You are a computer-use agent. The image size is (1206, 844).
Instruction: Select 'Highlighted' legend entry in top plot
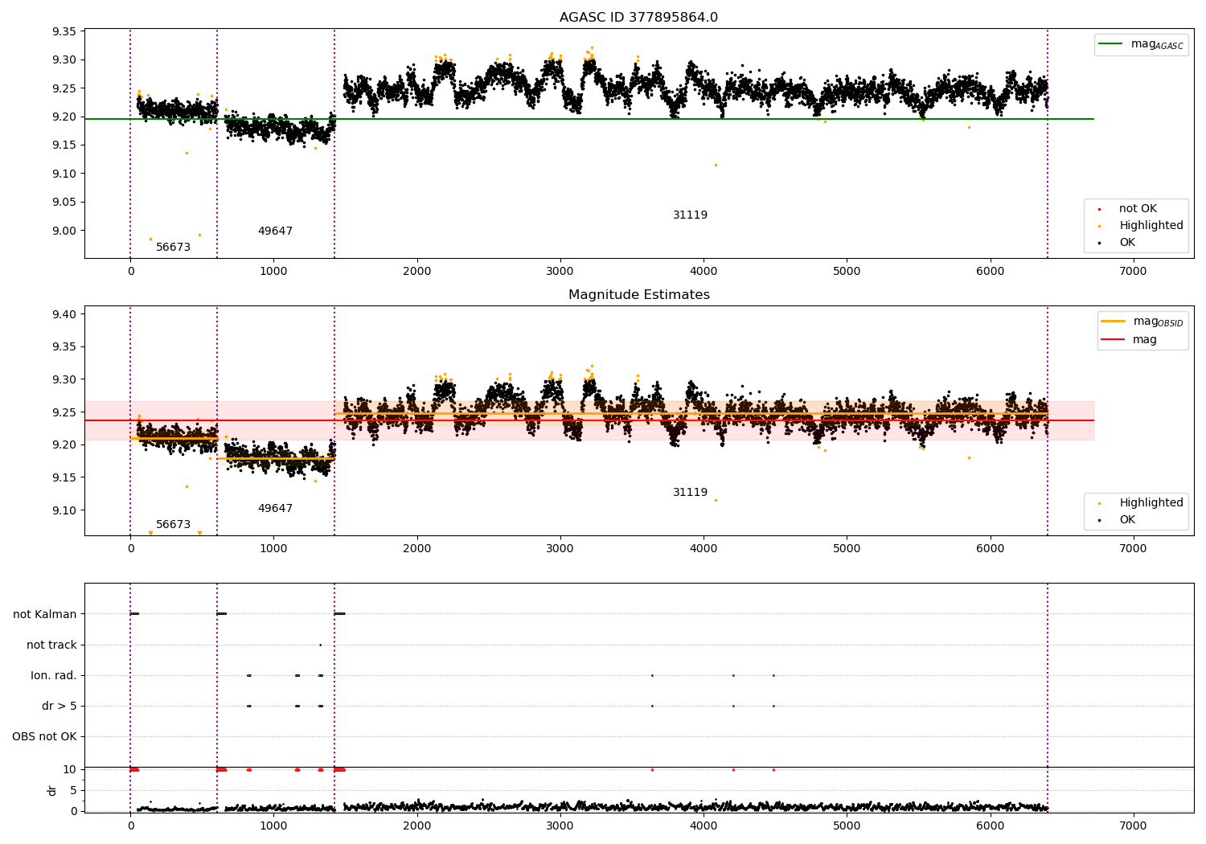pos(1151,226)
